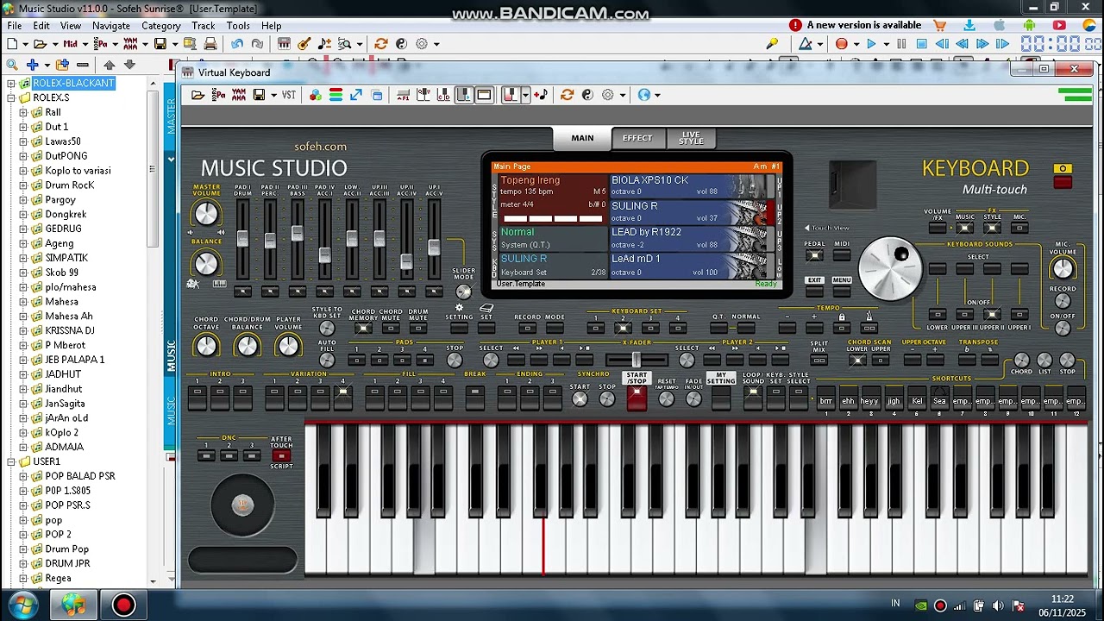This screenshot has height=621, width=1104.
Task: Click the move-up arrow above the tree
Action: [x=110, y=65]
